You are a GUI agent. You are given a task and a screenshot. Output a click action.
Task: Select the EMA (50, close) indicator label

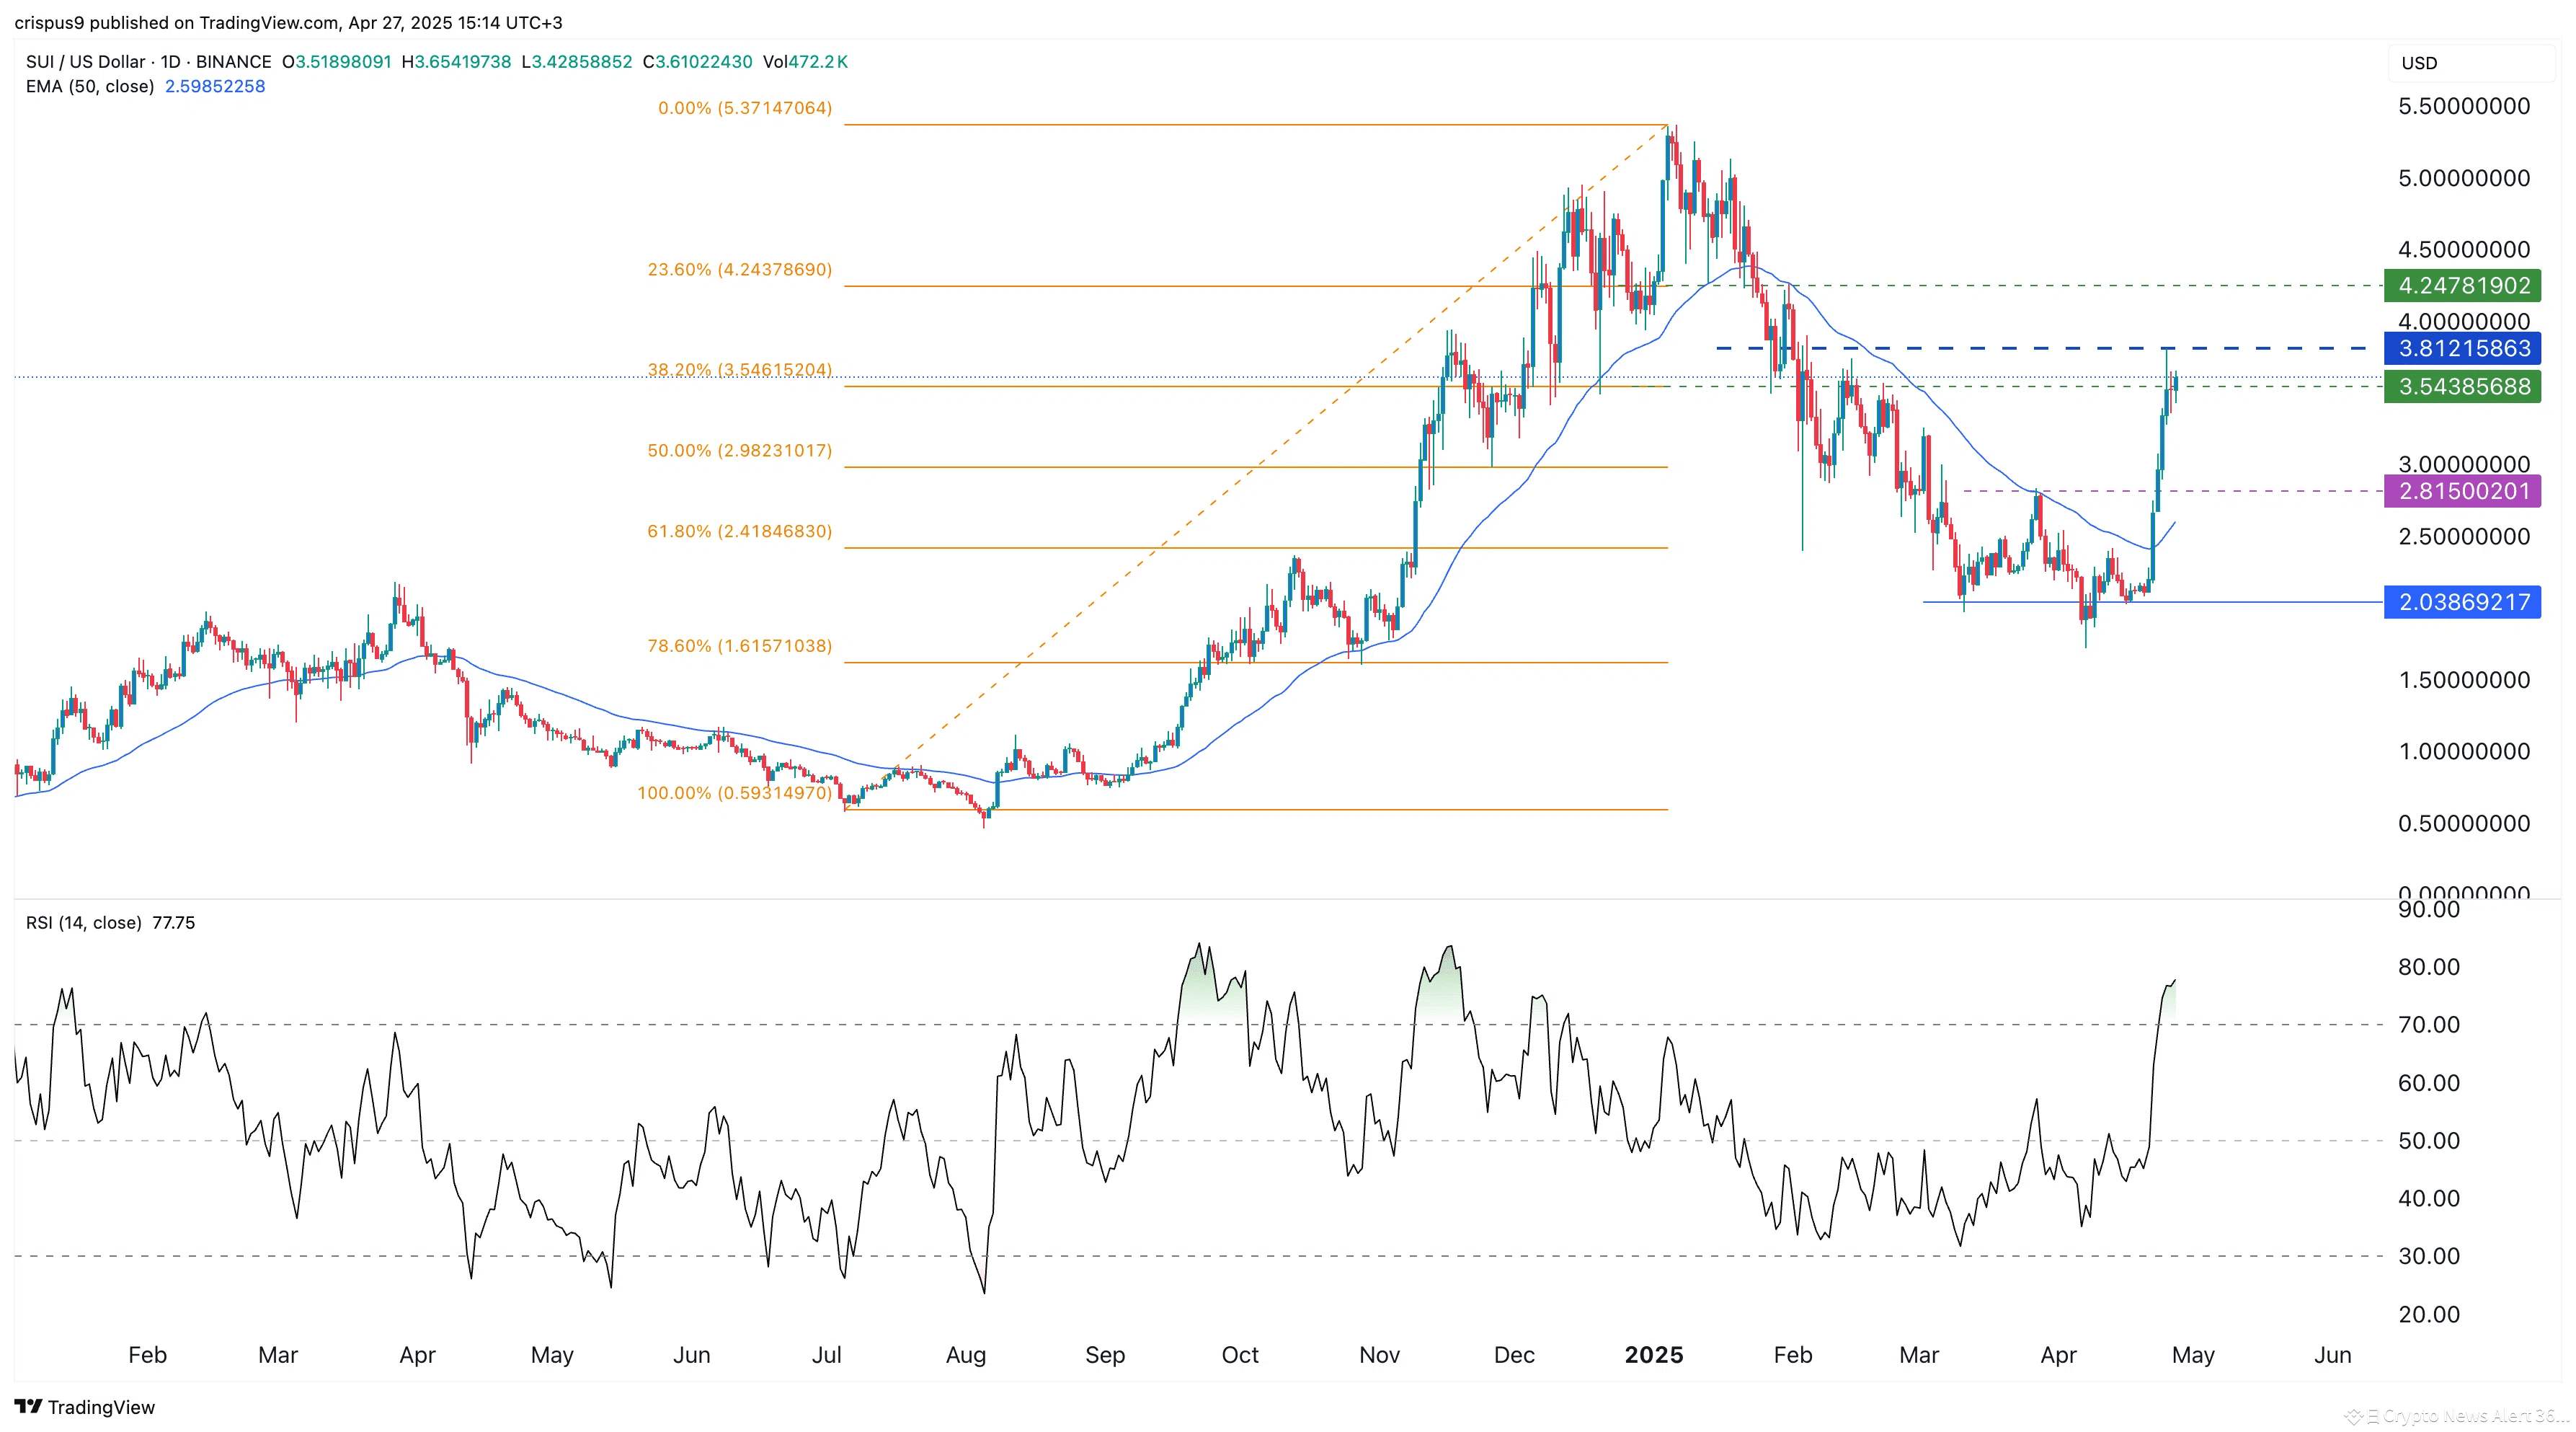(90, 86)
